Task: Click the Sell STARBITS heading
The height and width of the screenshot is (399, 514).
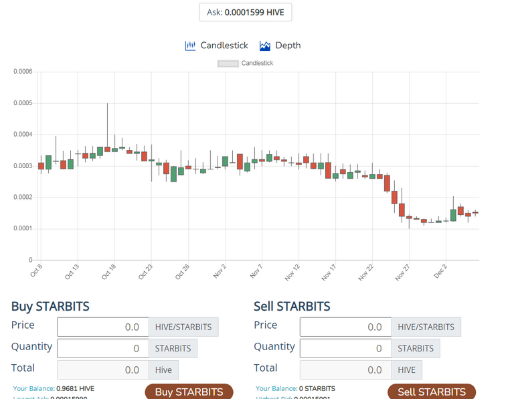Action: tap(292, 306)
